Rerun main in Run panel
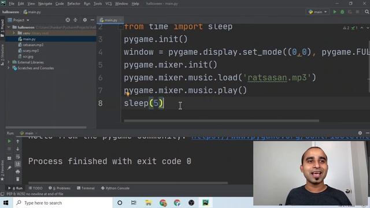Image resolution: width=370 pixels, height=208 pixels. click(x=9, y=141)
